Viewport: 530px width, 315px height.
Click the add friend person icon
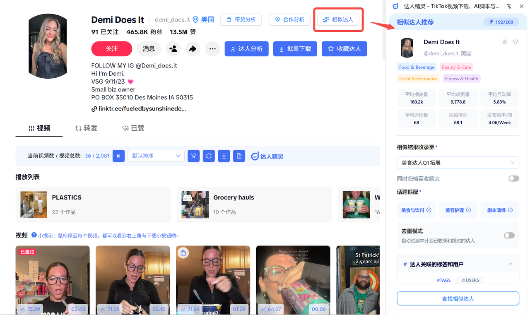pos(173,49)
